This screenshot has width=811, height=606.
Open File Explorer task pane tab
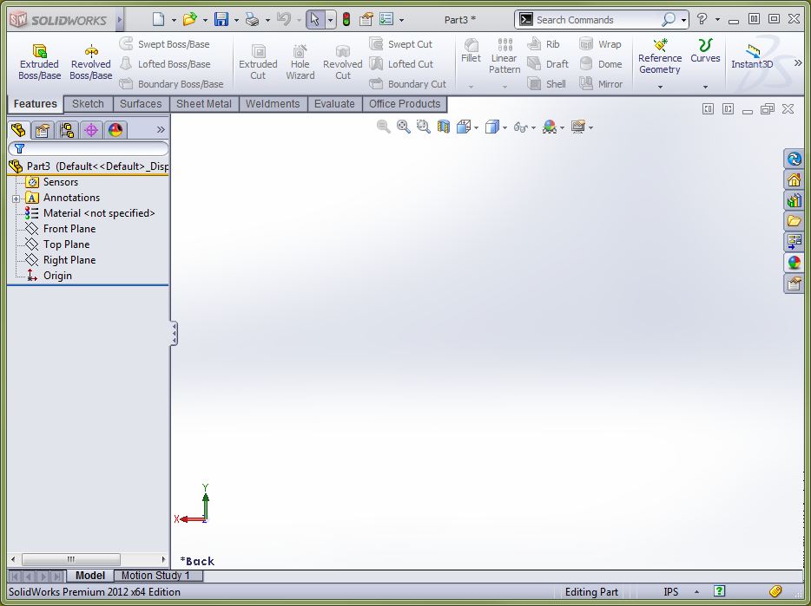click(794, 220)
